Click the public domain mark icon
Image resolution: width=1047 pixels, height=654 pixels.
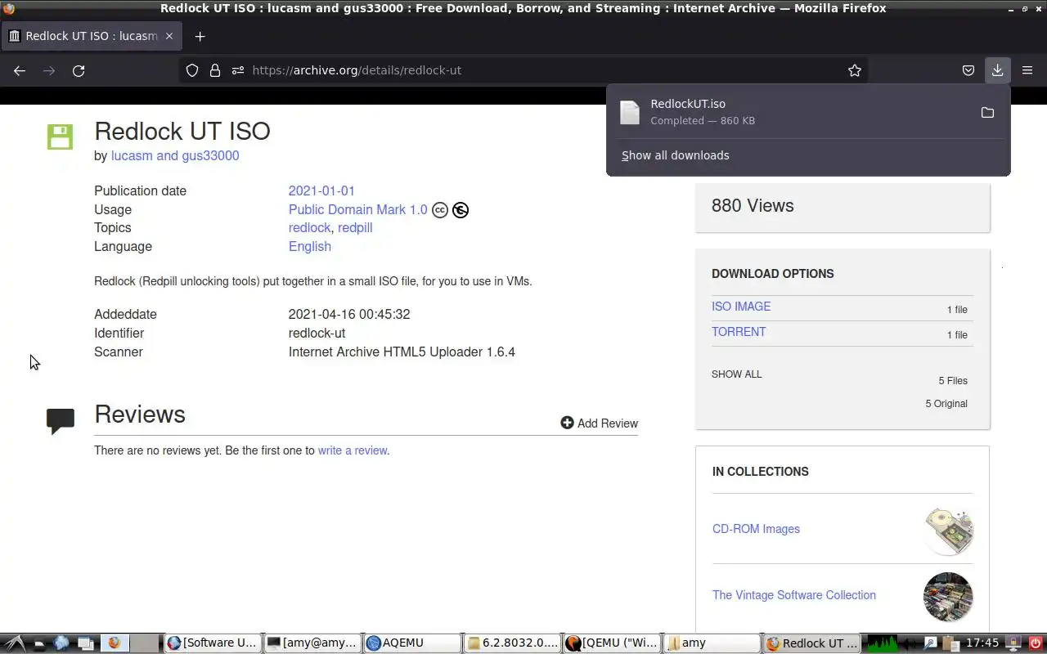click(461, 210)
